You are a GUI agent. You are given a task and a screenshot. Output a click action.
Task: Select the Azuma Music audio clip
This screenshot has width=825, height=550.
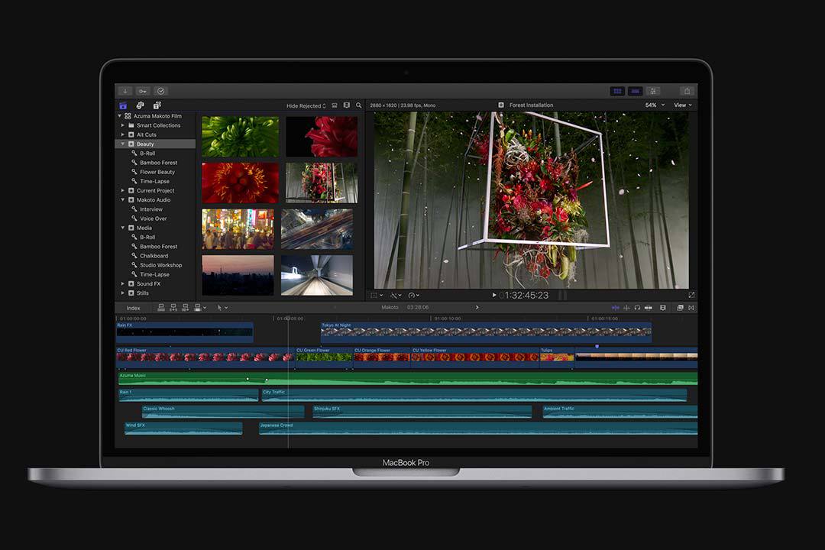tap(408, 378)
